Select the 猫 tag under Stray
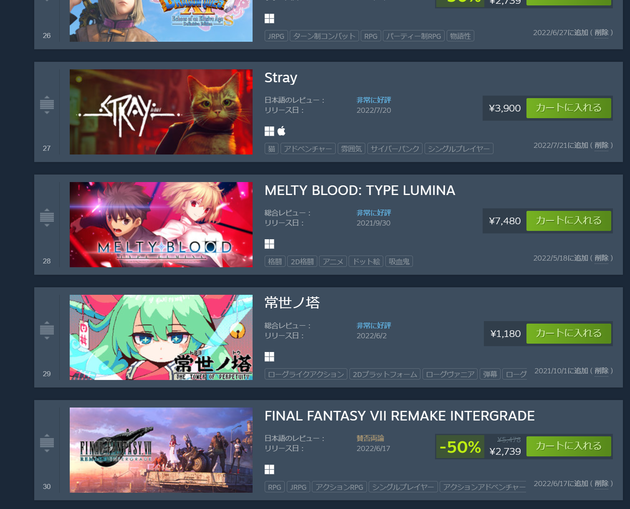 click(271, 149)
